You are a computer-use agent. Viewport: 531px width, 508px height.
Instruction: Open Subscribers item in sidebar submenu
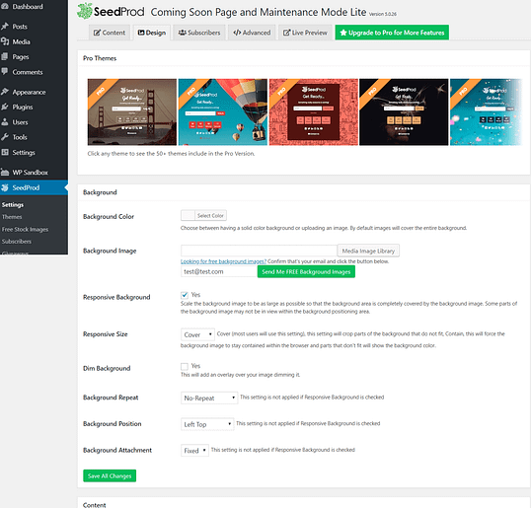point(17,242)
